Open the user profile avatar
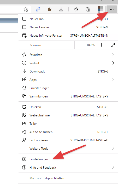The image size is (118, 191). click(100, 9)
